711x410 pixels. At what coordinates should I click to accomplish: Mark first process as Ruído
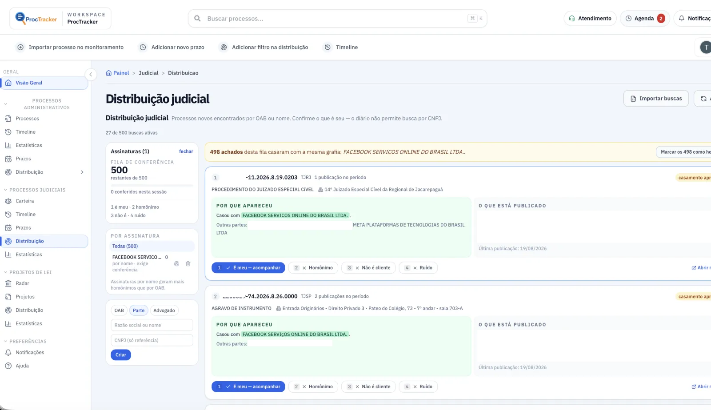(418, 268)
